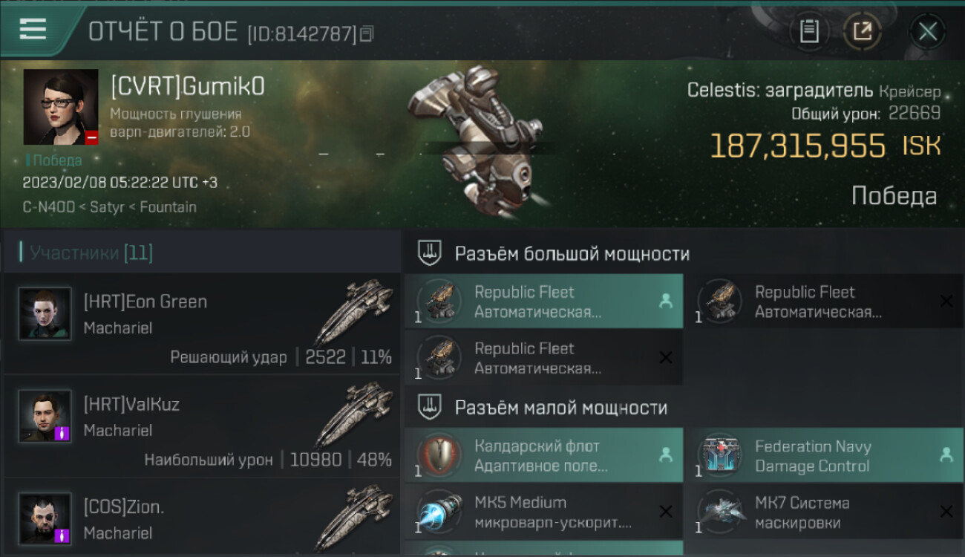Select the dropped Federation Navy Damage Control

pos(823,455)
